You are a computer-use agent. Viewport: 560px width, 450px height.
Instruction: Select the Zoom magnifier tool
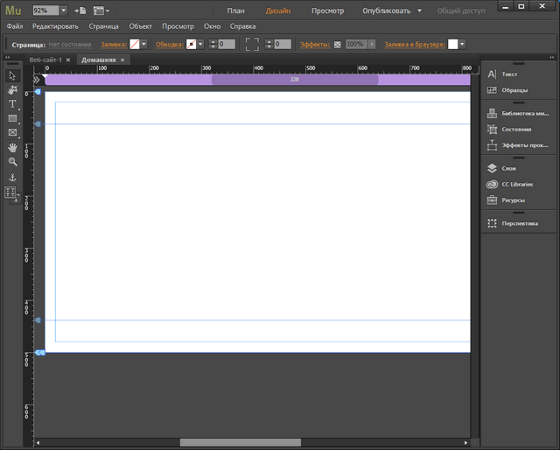12,162
